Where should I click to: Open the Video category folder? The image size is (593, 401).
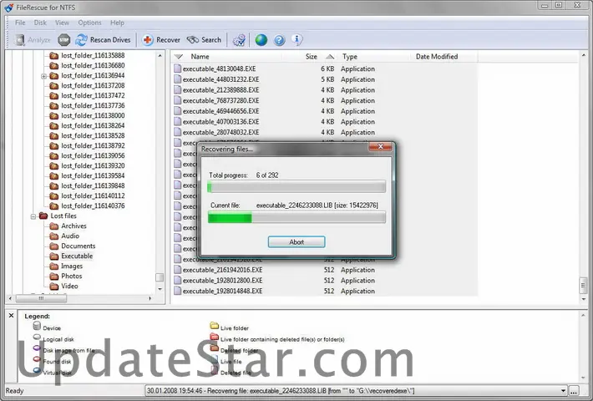[69, 286]
